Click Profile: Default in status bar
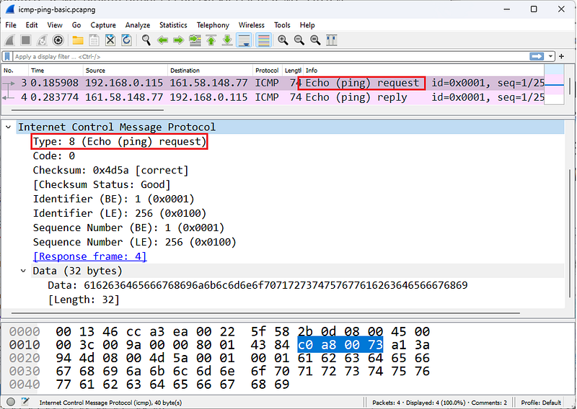The width and height of the screenshot is (577, 409). [541, 403]
